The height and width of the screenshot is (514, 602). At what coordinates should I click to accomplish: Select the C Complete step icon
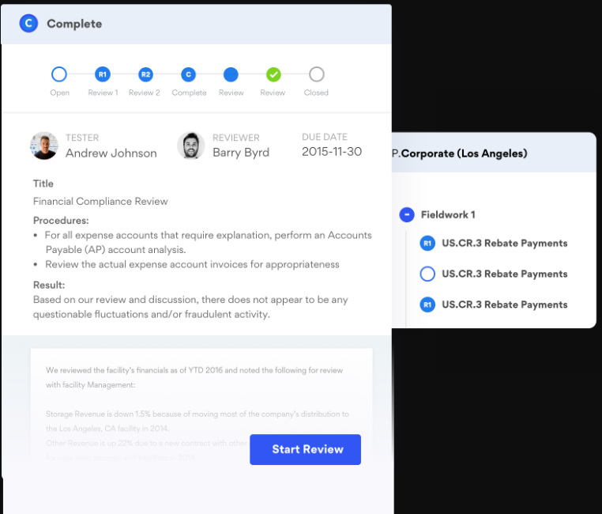pos(189,74)
